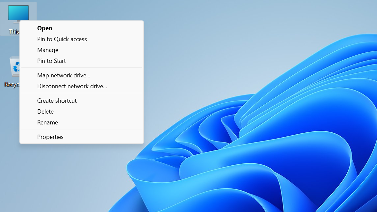Open Manage from the context menu
Screen dimensions: 377x212
click(x=48, y=50)
